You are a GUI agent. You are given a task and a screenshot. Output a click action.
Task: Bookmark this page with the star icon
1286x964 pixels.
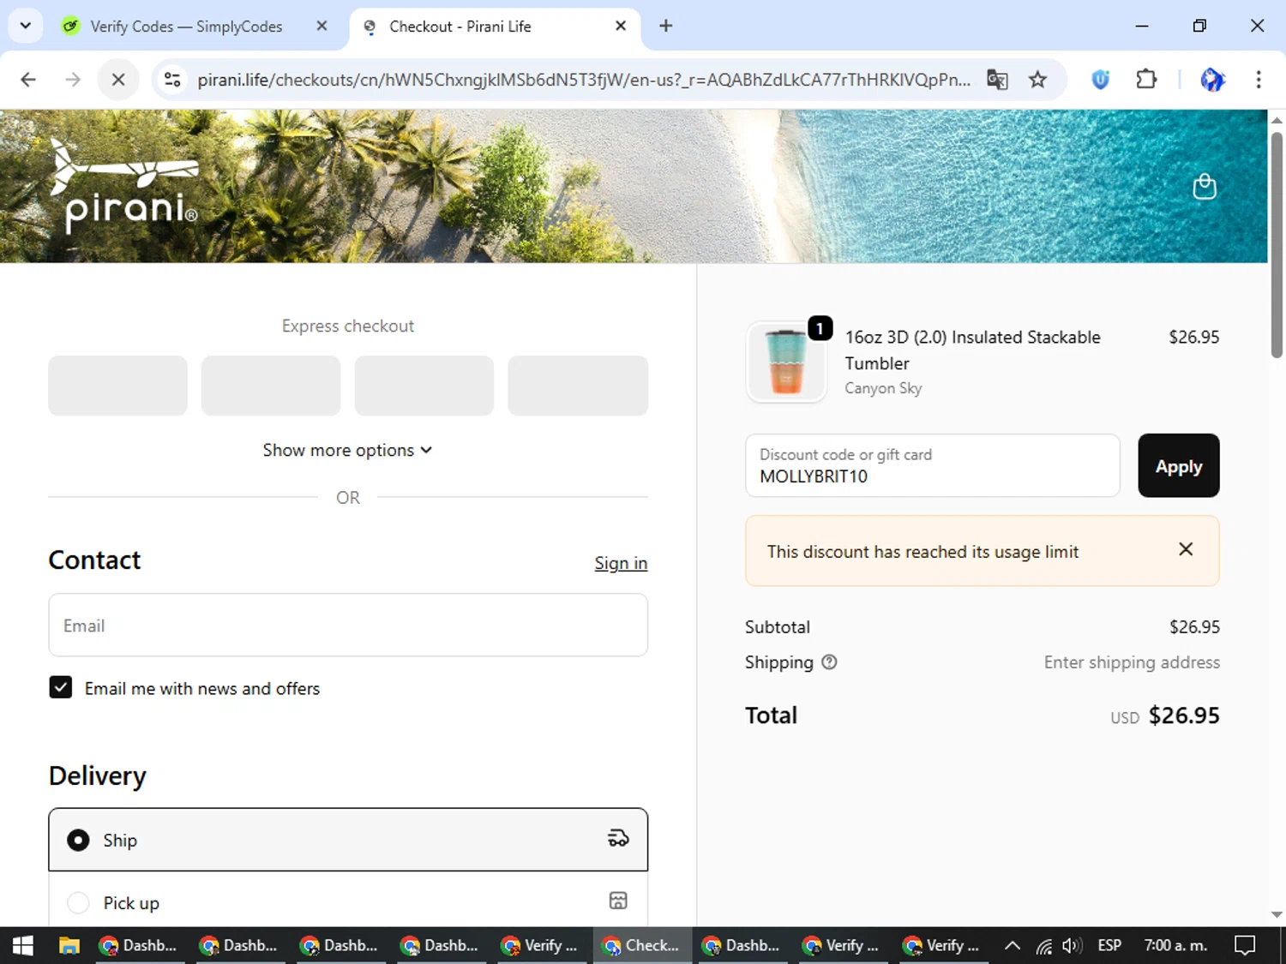(x=1037, y=80)
